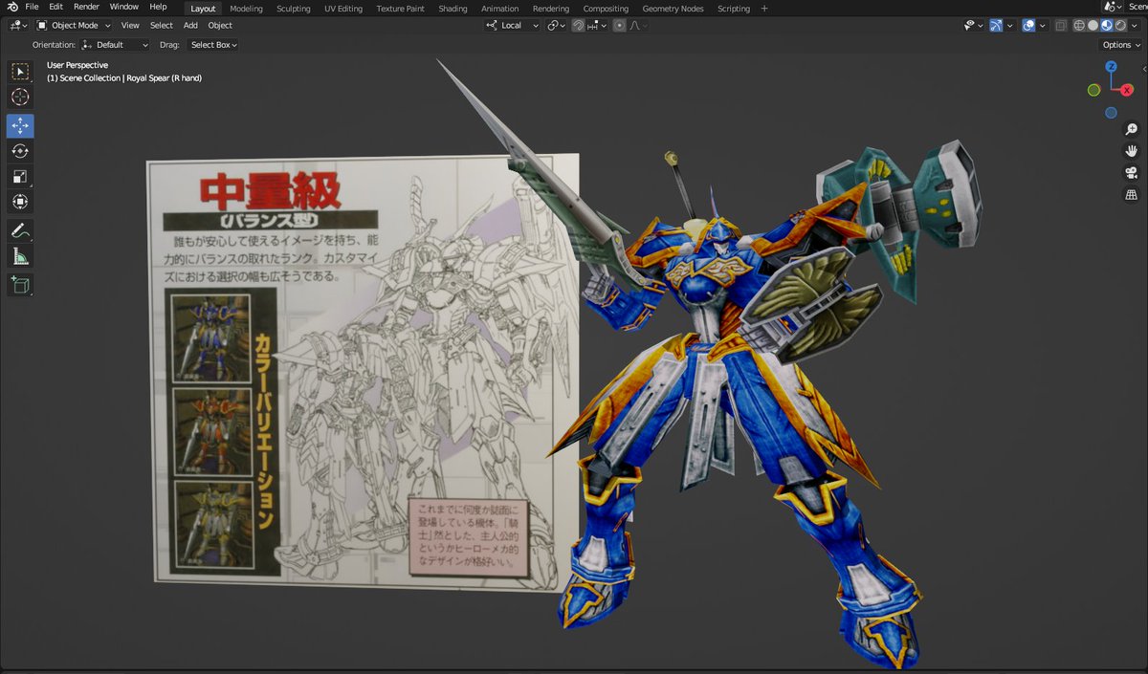The image size is (1148, 674).
Task: Open the Object Mode dropdown
Action: [74, 26]
